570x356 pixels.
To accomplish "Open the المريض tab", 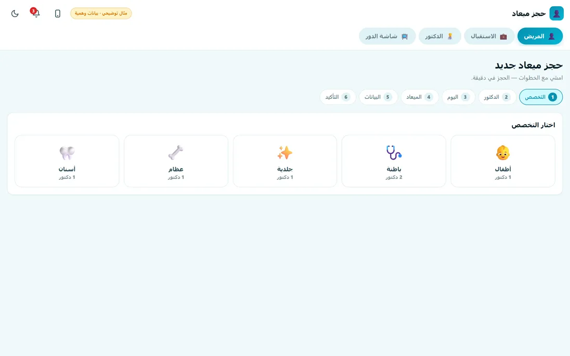I will pos(540,36).
